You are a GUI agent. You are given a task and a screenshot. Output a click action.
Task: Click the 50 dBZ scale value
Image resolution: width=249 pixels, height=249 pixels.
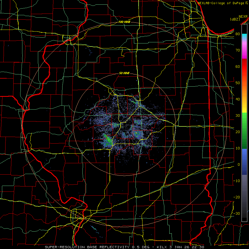click(238, 83)
